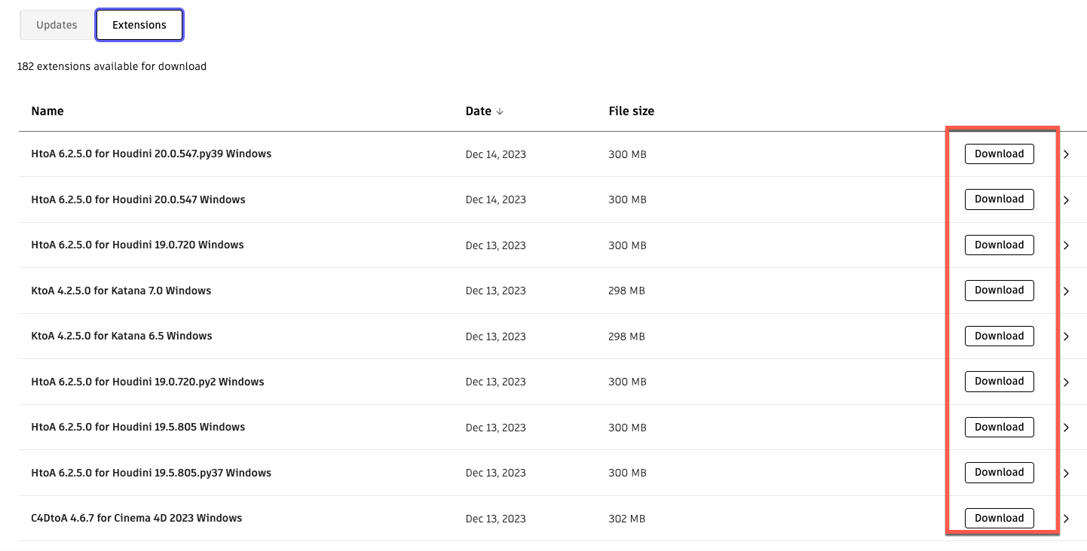Click the File size column header

pos(631,111)
